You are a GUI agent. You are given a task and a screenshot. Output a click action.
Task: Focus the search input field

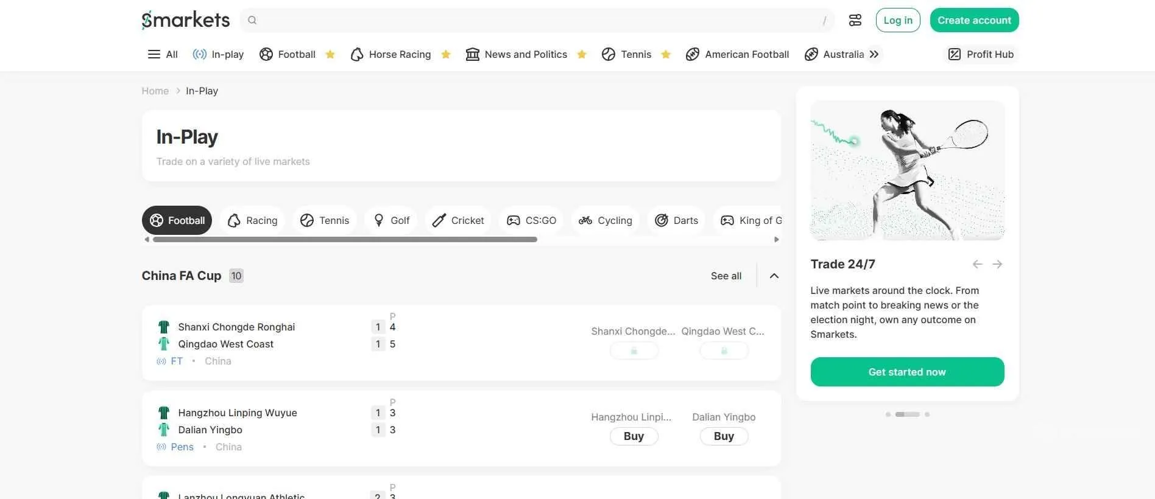pyautogui.click(x=537, y=20)
